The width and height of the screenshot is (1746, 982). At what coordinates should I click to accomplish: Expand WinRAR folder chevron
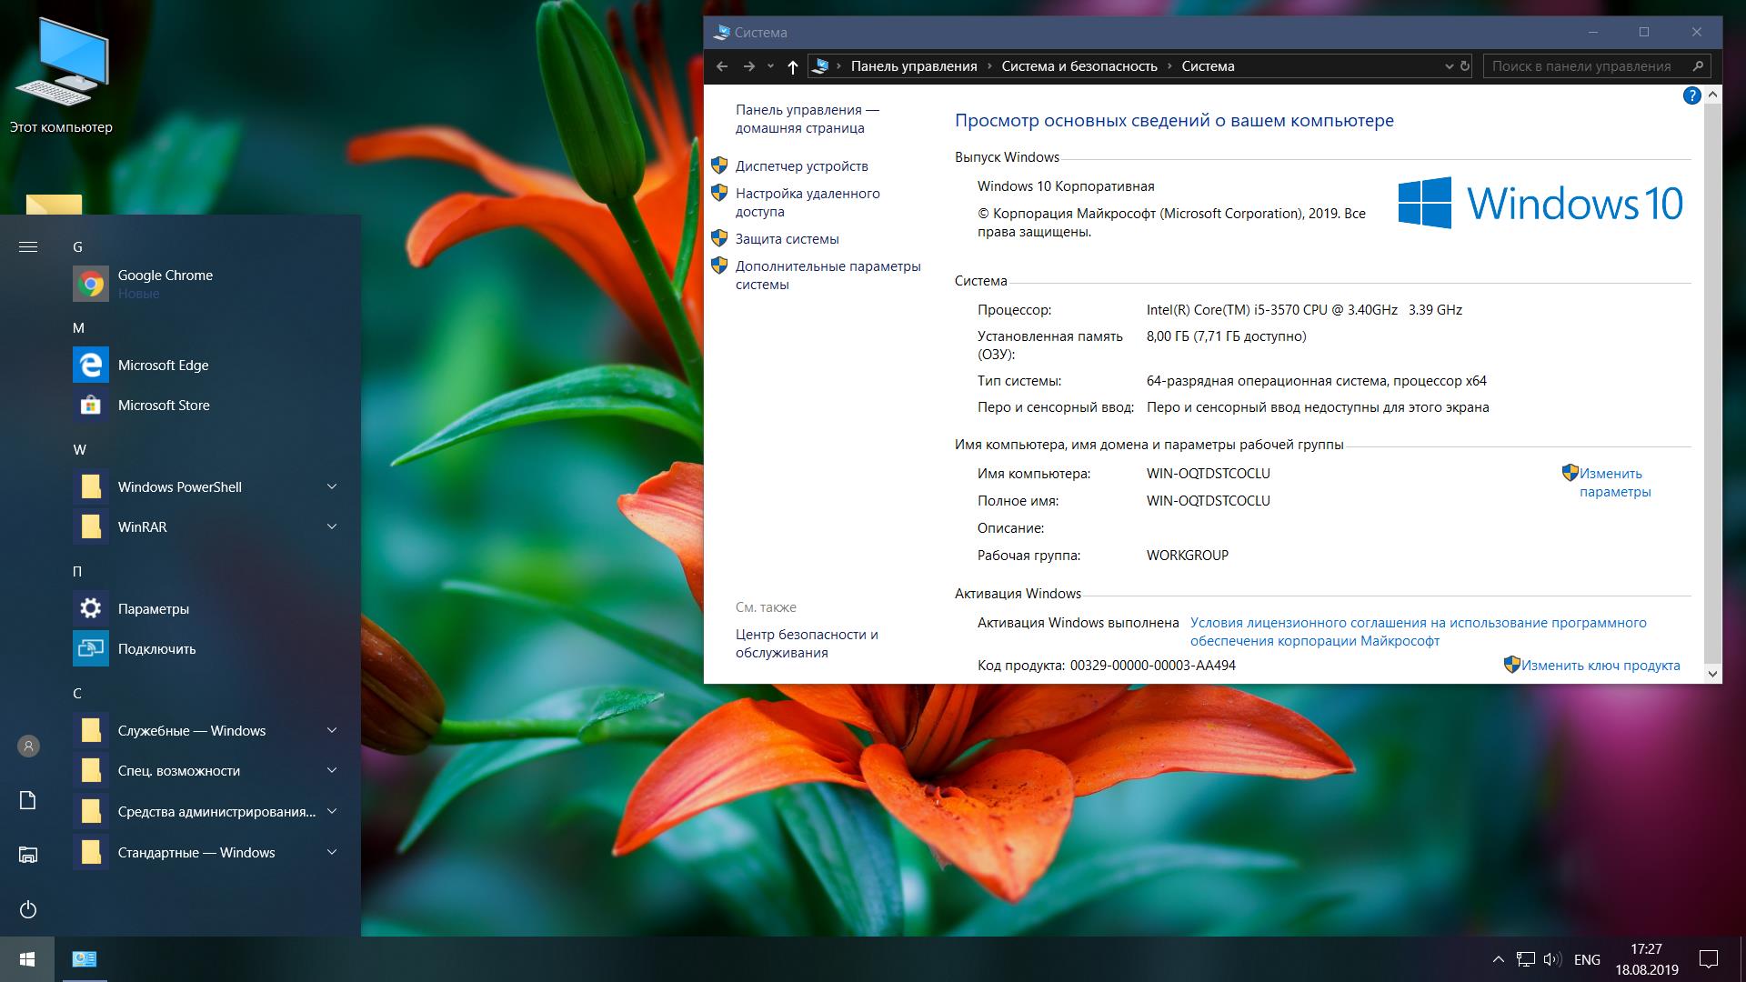coord(332,526)
